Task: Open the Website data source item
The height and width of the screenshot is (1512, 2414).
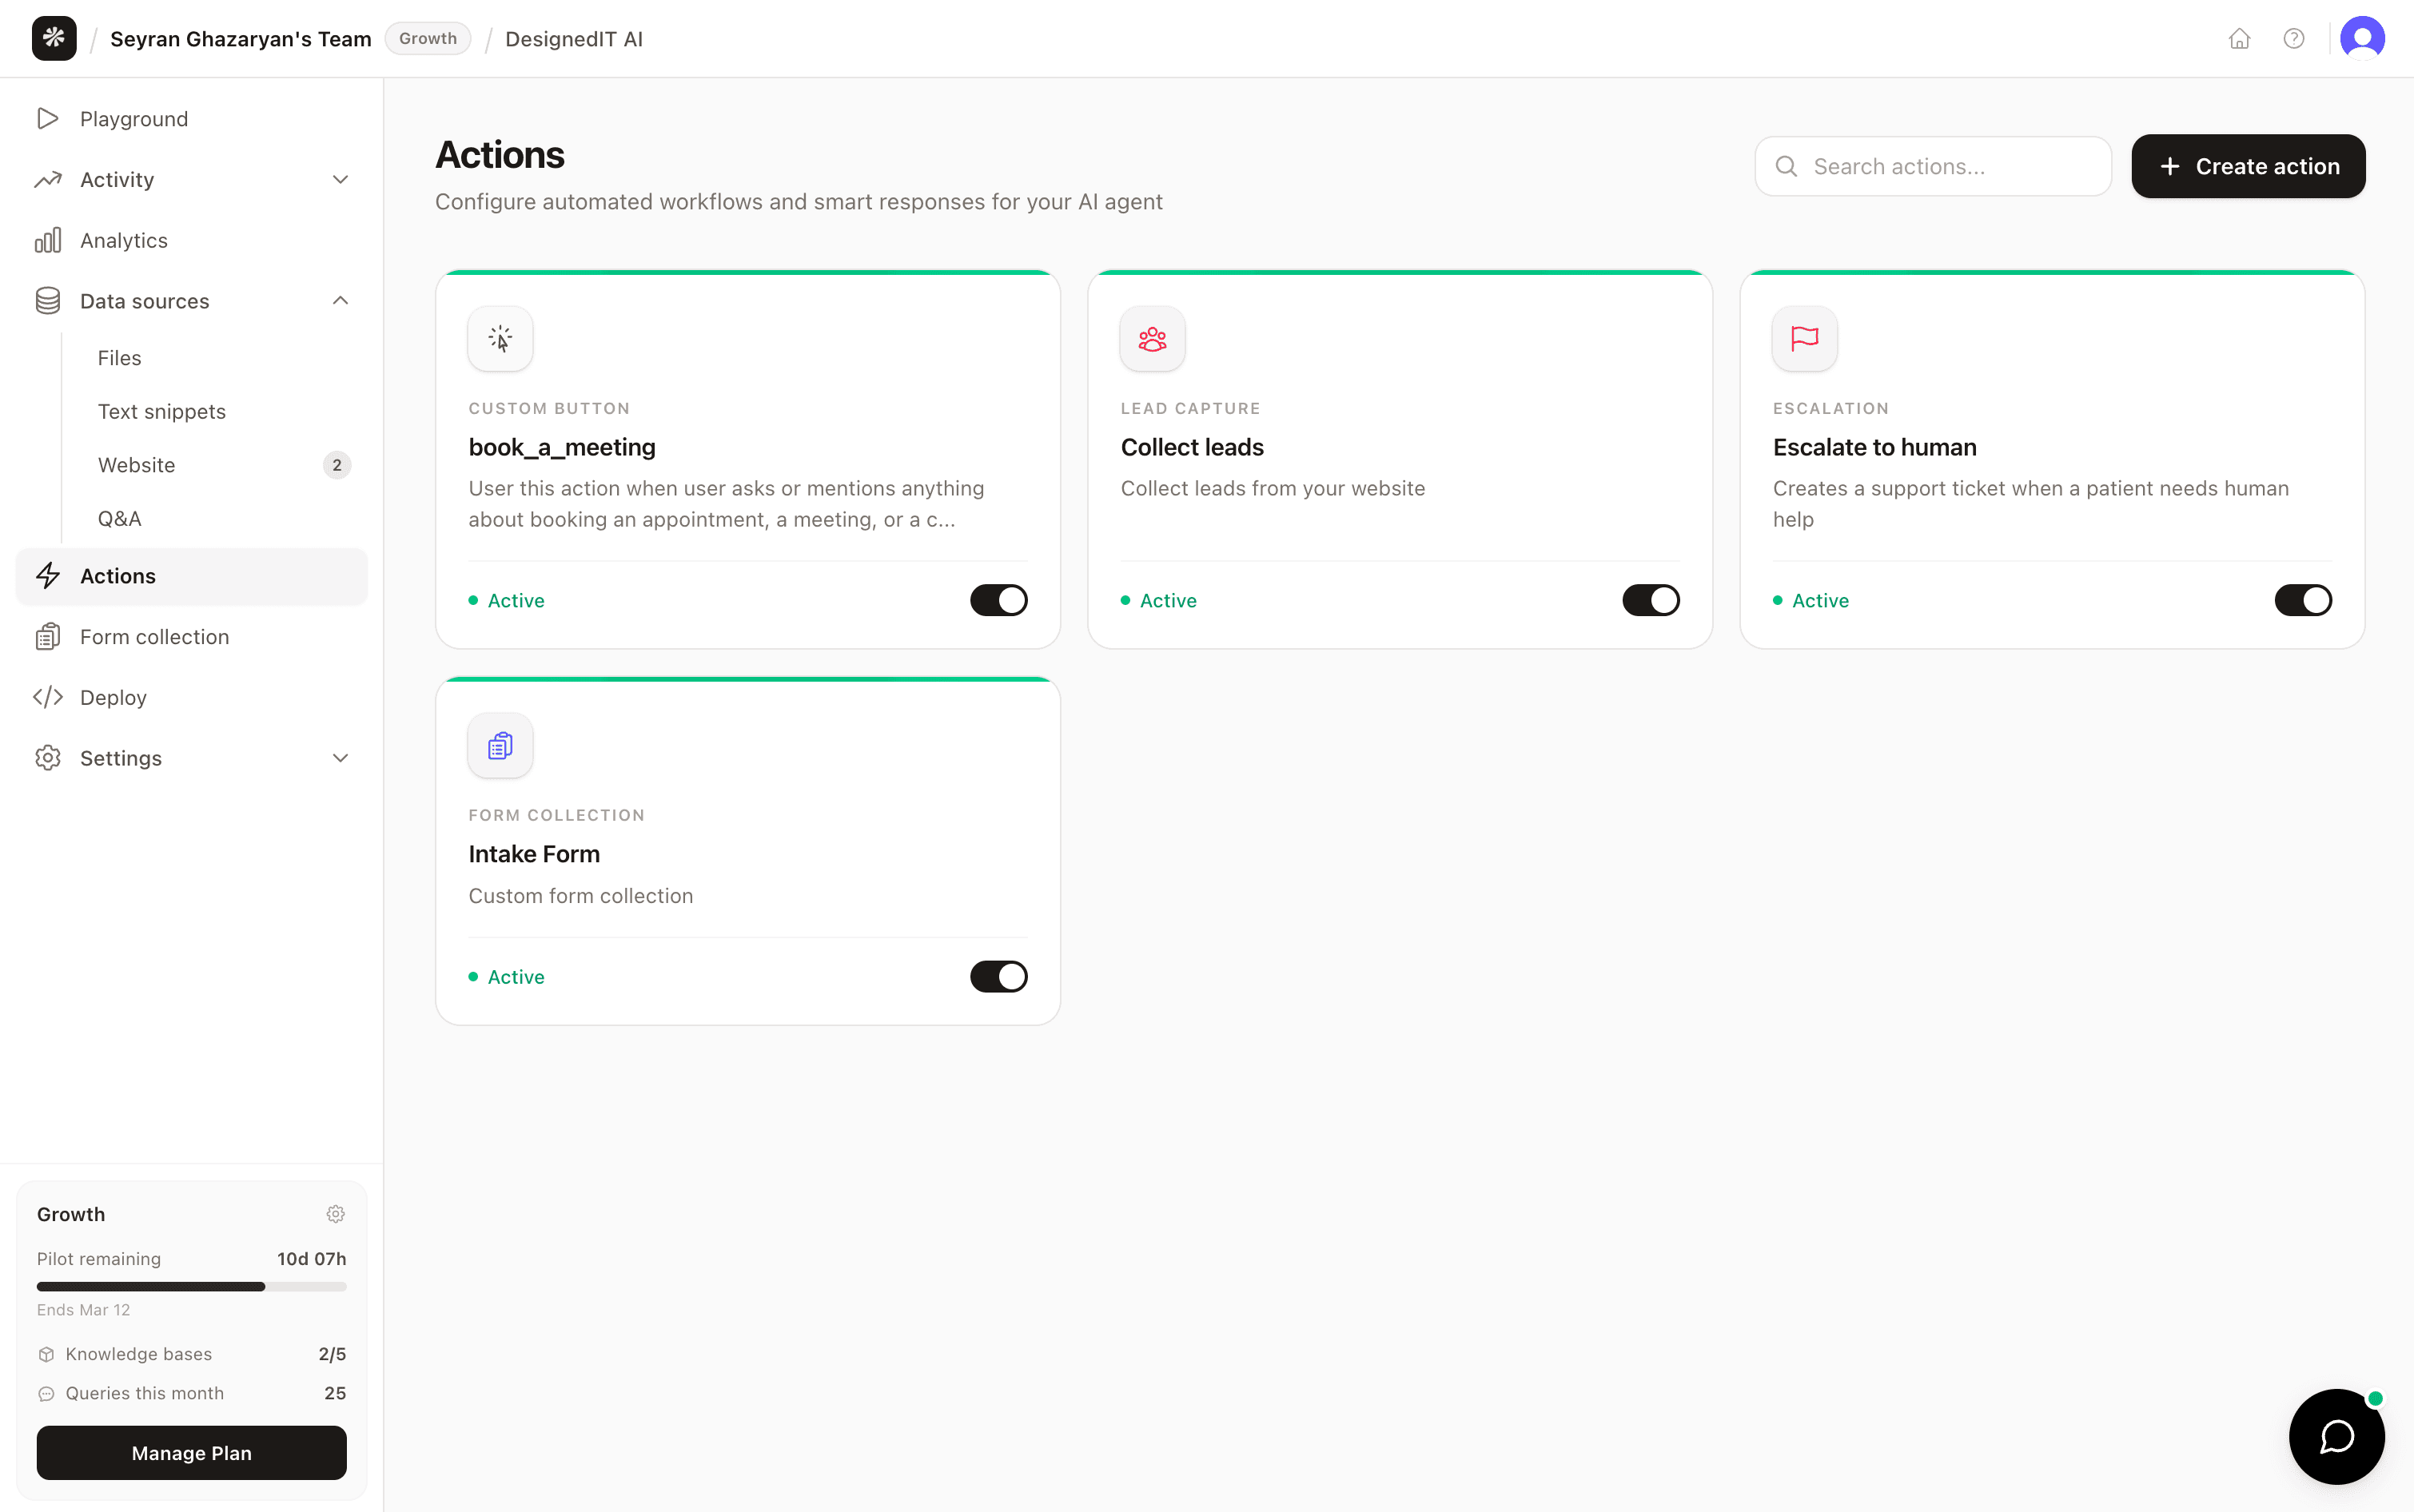Action: [x=137, y=465]
